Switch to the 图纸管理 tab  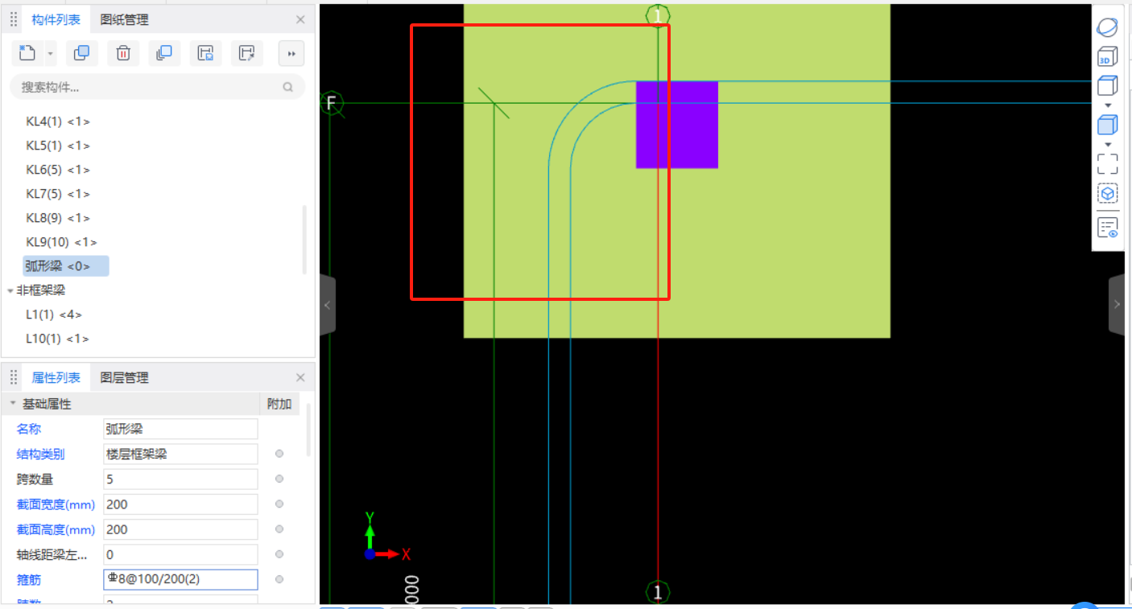tap(124, 19)
